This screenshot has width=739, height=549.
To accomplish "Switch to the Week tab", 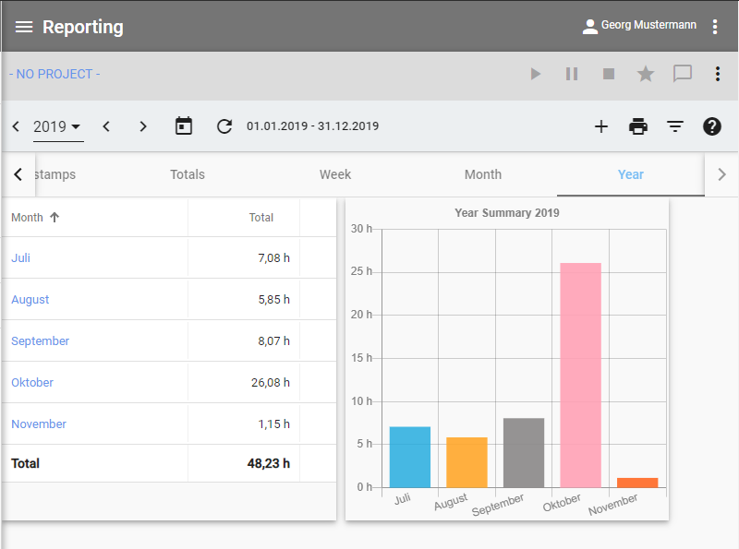I will (x=335, y=174).
